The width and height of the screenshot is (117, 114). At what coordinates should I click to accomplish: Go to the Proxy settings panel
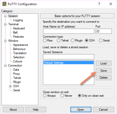pyautogui.click(x=17, y=74)
